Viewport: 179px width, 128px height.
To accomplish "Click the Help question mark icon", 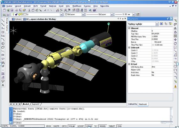I will click(94, 10).
